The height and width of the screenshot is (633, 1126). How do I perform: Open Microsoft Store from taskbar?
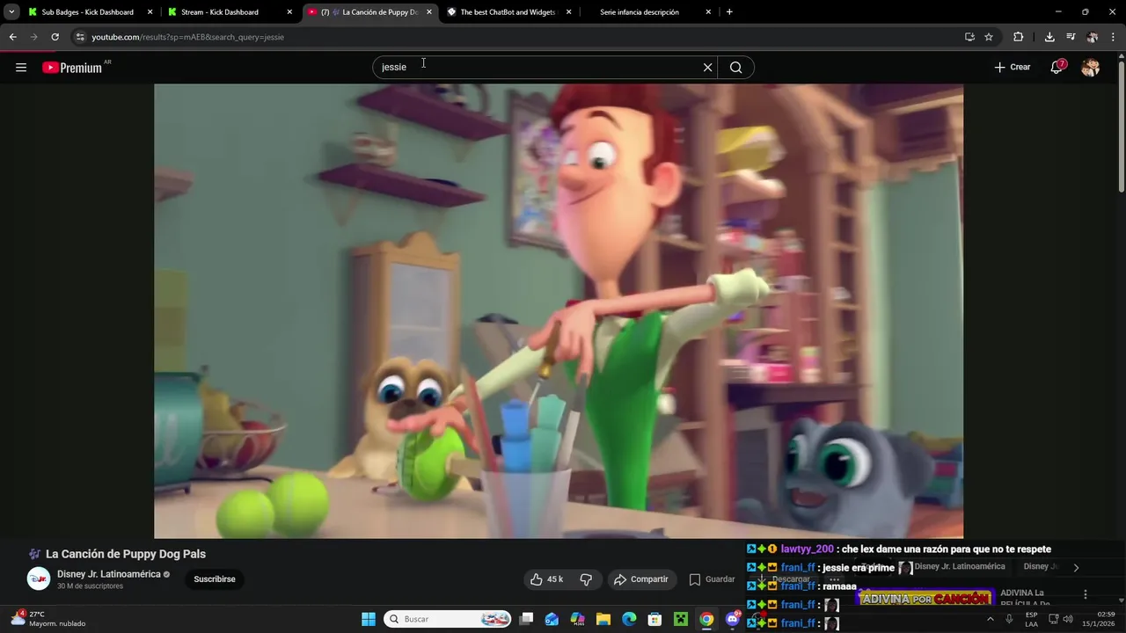654,619
